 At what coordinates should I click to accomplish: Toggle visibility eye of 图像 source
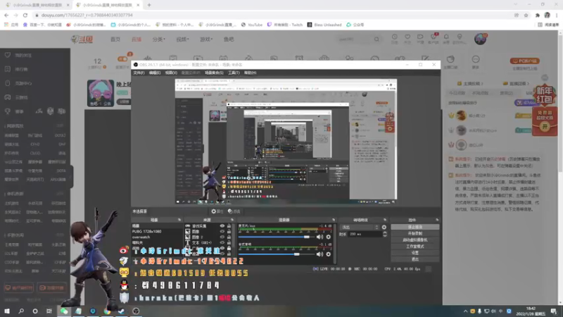(222, 232)
